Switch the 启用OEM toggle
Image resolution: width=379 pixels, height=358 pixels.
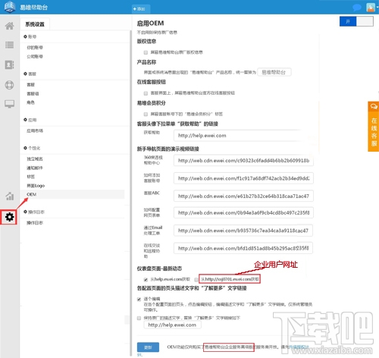coord(356,21)
